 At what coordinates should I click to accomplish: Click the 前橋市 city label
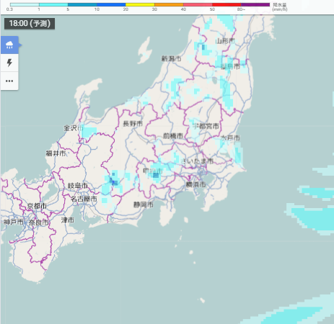(x=173, y=136)
